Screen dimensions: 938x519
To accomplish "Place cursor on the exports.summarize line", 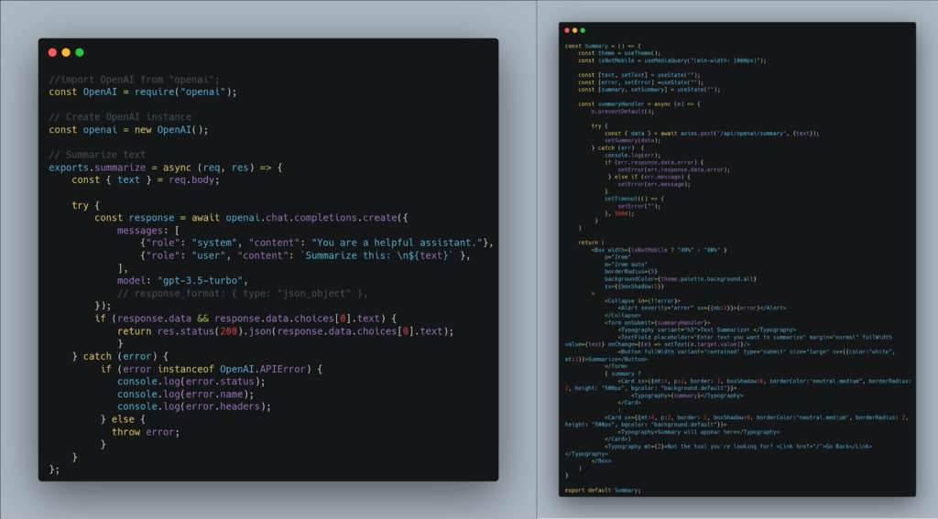I will (x=167, y=168).
